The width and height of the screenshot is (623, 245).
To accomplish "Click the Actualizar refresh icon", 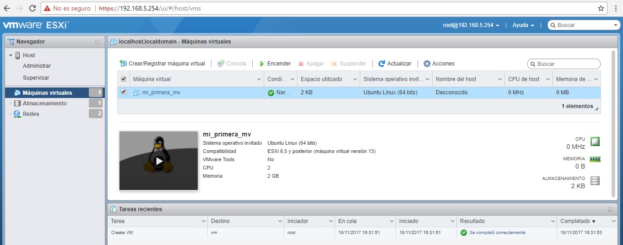I will [x=381, y=64].
